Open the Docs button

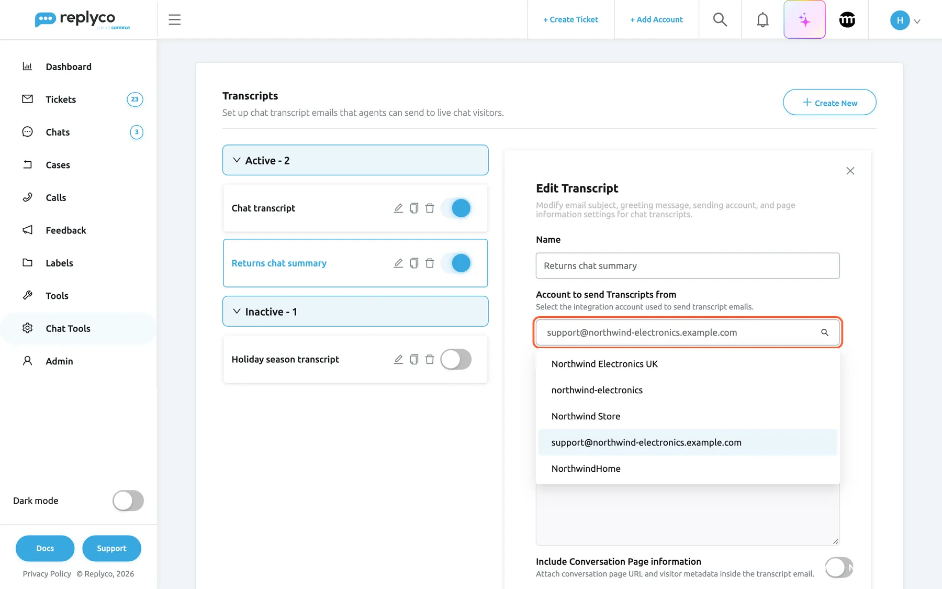coord(45,548)
